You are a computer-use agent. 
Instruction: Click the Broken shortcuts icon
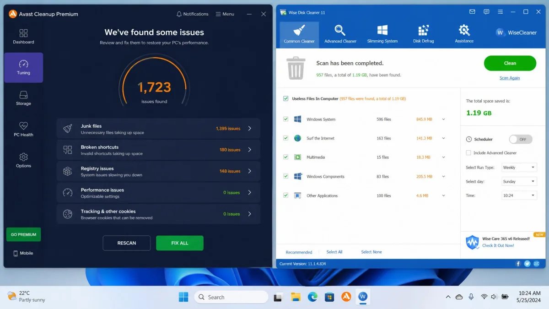pyautogui.click(x=68, y=150)
